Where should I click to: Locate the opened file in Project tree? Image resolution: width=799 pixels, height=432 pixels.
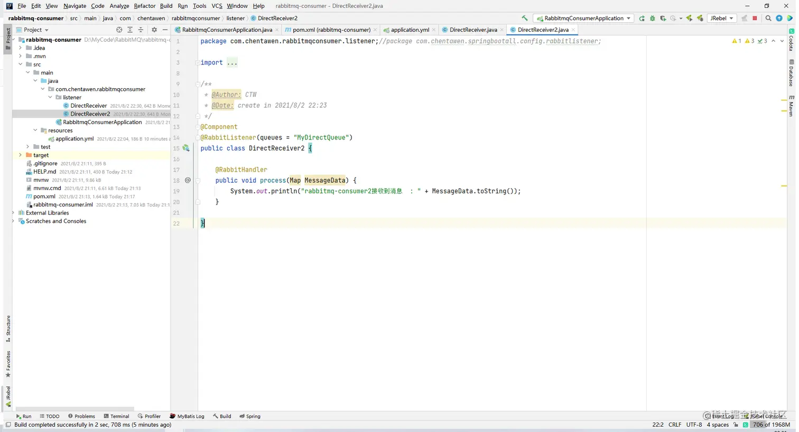tap(119, 30)
